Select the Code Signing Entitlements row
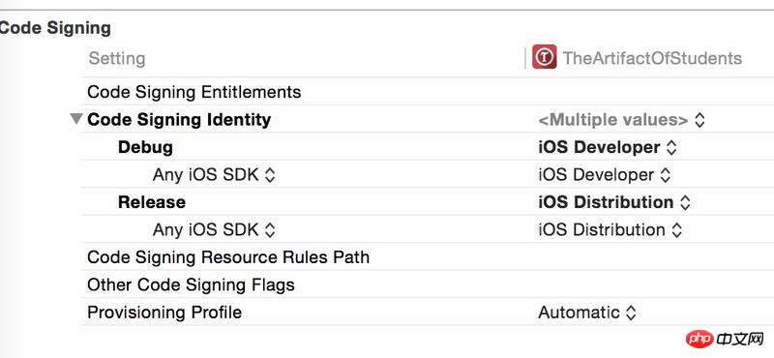The width and height of the screenshot is (774, 358). pos(428,91)
